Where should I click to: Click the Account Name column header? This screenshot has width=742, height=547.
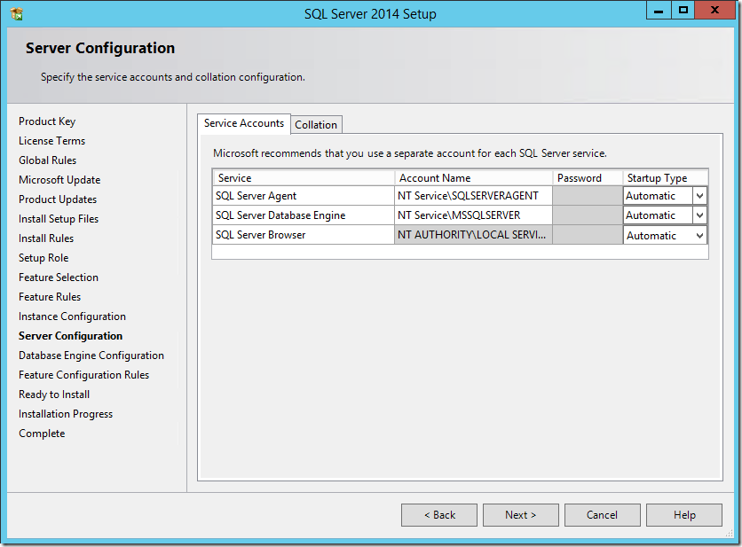[474, 178]
